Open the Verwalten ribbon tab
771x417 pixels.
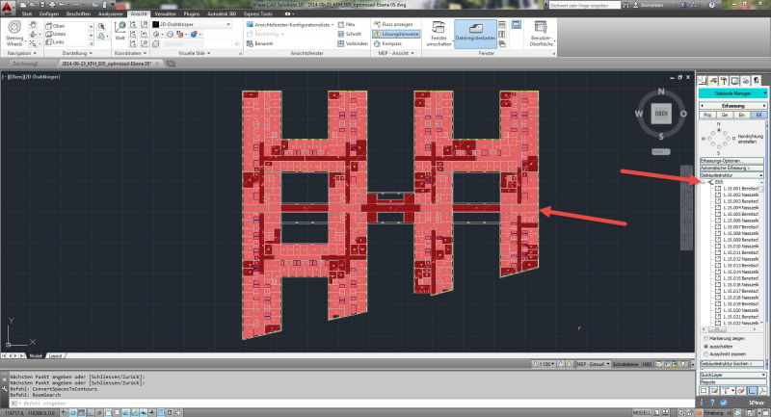(x=165, y=13)
